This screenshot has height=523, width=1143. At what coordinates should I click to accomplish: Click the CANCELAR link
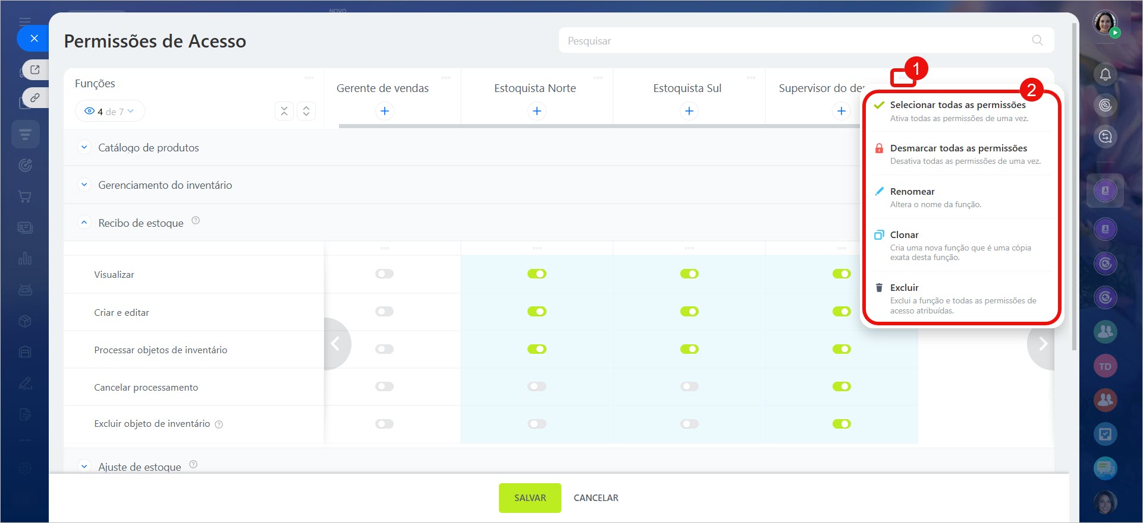point(596,497)
